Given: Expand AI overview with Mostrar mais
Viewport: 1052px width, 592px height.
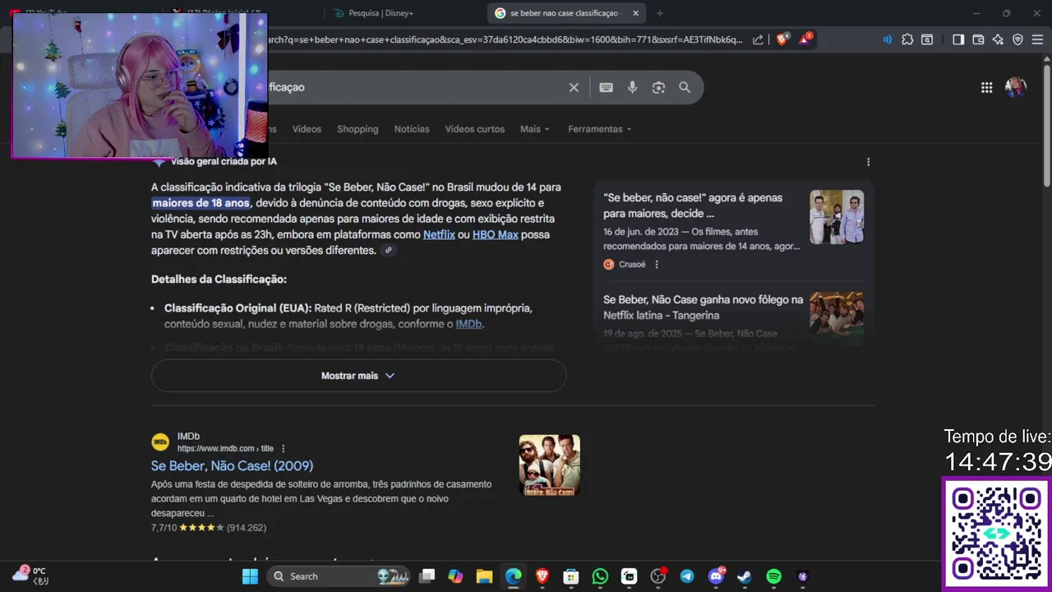Looking at the screenshot, I should 358,376.
